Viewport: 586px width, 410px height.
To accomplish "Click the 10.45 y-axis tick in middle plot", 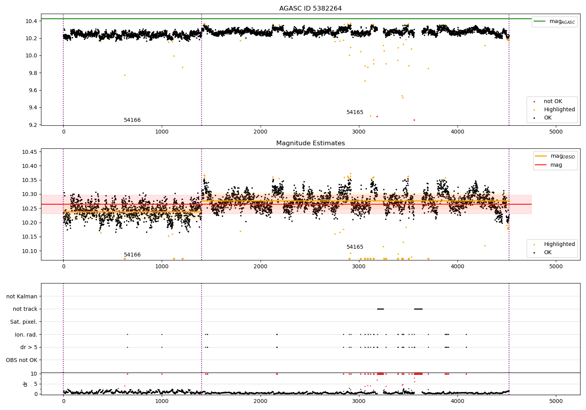I will 30,152.
